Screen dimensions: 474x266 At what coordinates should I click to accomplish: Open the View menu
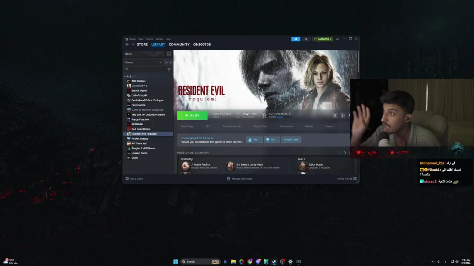point(141,39)
